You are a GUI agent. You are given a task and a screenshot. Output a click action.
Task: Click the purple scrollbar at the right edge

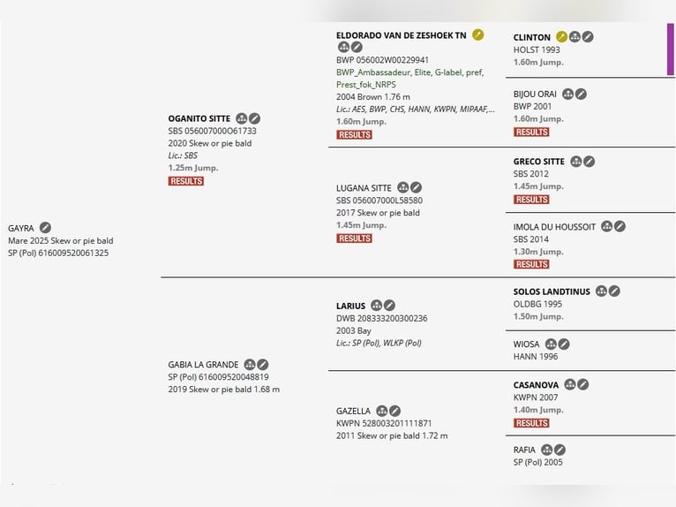670,49
